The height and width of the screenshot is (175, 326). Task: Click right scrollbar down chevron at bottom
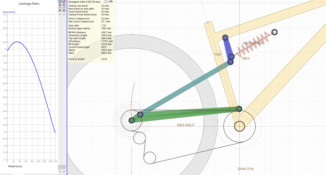point(64,171)
